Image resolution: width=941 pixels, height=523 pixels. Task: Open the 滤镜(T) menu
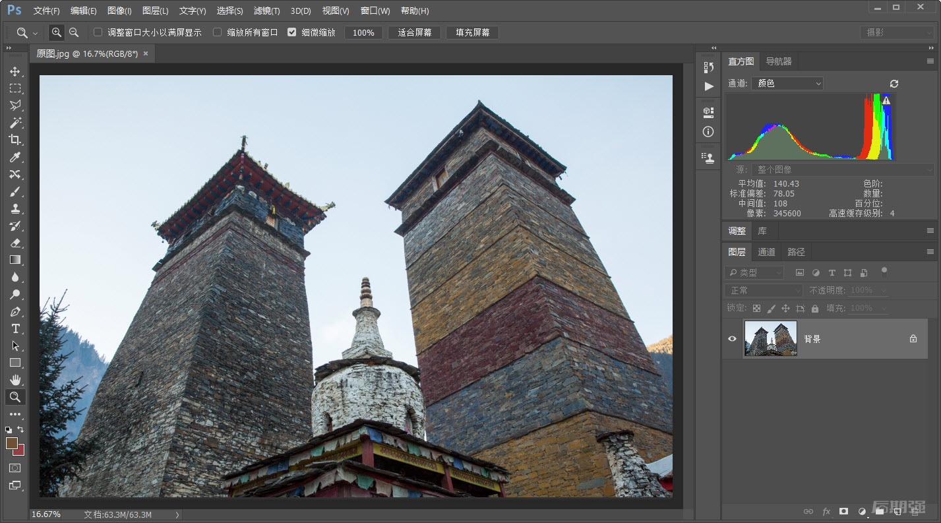tap(266, 11)
